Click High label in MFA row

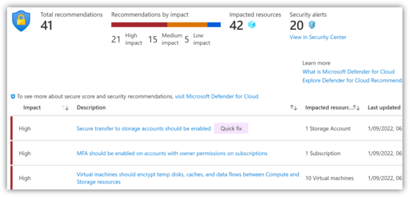click(x=25, y=153)
